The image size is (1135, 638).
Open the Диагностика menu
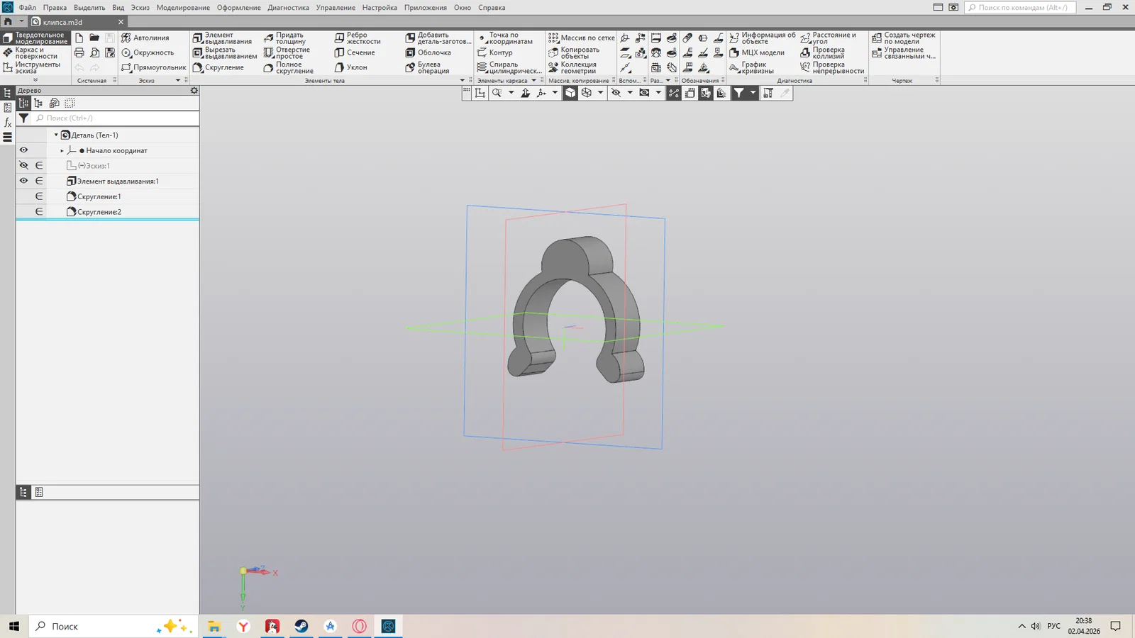click(288, 8)
